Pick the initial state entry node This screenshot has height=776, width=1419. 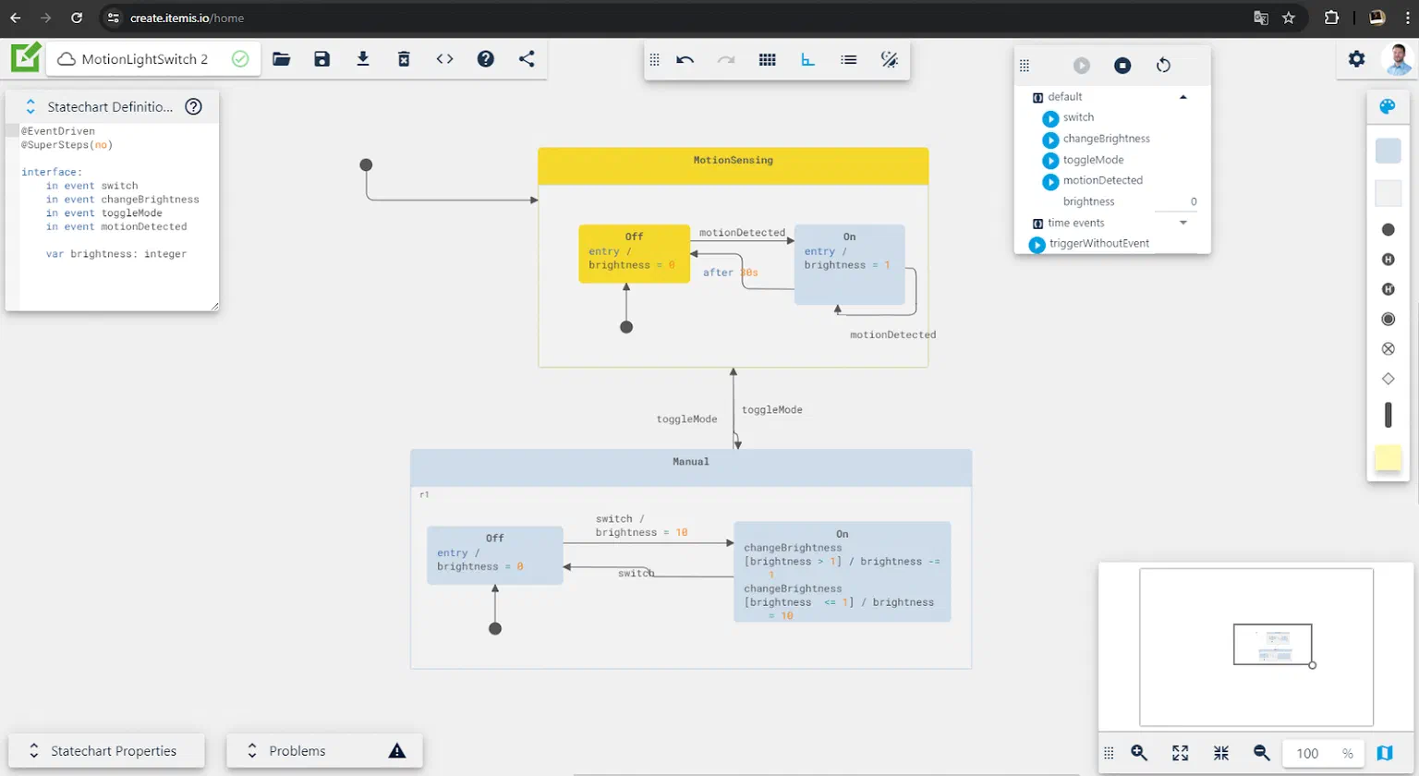click(x=1388, y=230)
